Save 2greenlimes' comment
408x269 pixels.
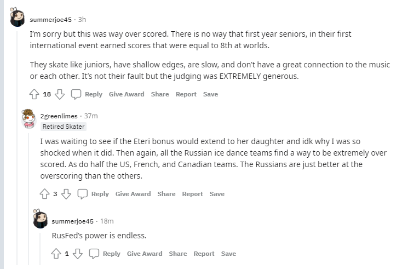coord(217,194)
